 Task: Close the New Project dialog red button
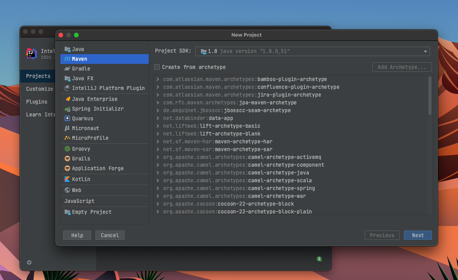[61, 35]
